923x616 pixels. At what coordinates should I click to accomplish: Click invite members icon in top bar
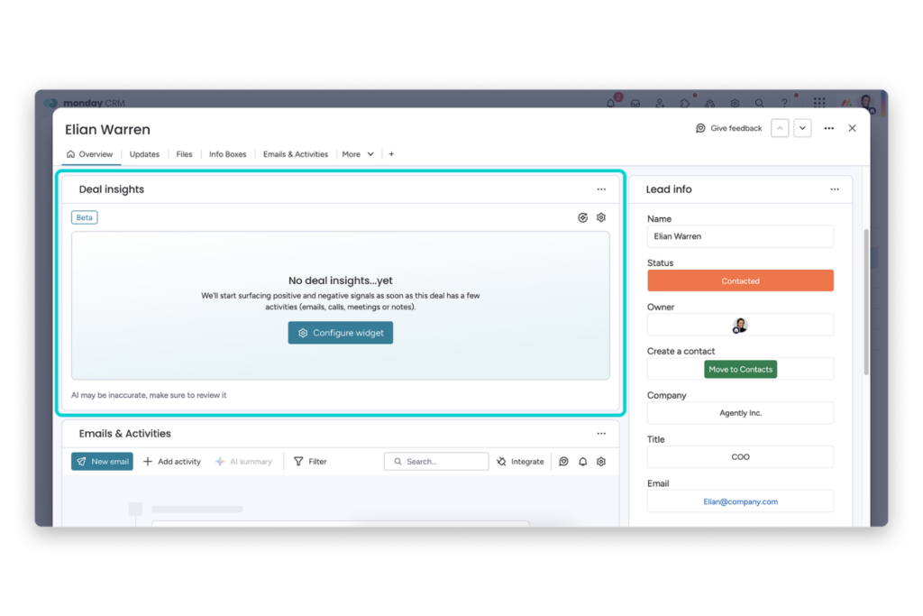point(660,103)
